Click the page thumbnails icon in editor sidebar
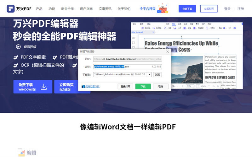 point(134,38)
